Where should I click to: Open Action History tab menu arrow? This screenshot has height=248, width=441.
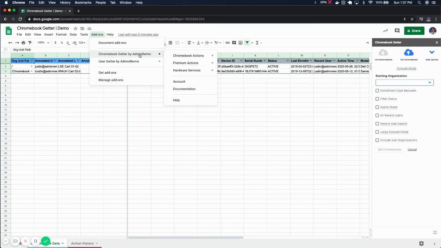pos(97,244)
